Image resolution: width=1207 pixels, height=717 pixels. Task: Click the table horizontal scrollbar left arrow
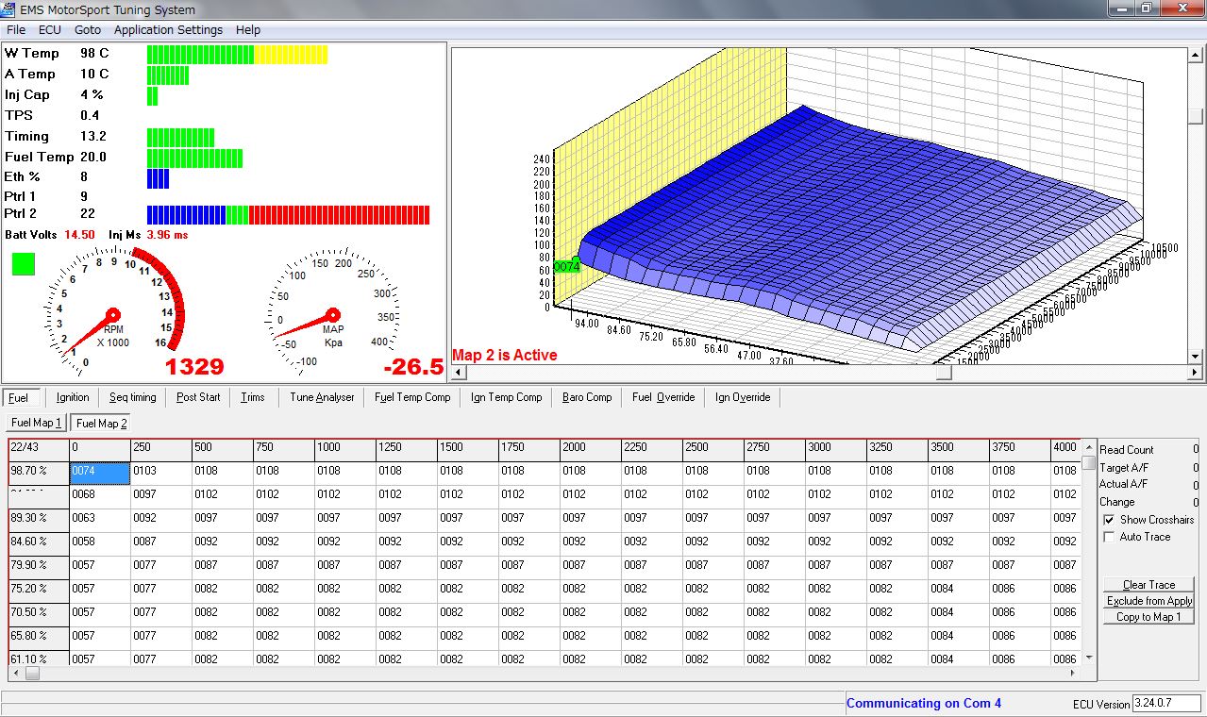coord(17,674)
